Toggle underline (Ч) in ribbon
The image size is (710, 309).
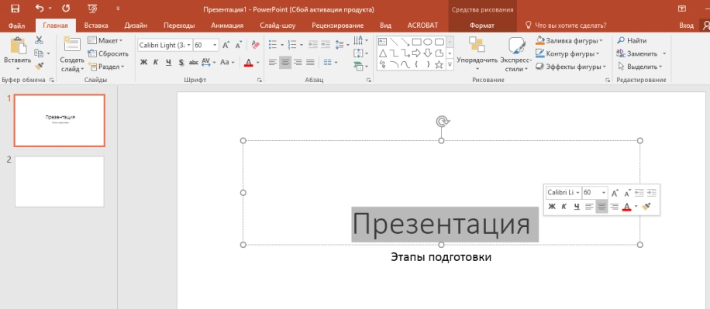pos(168,63)
